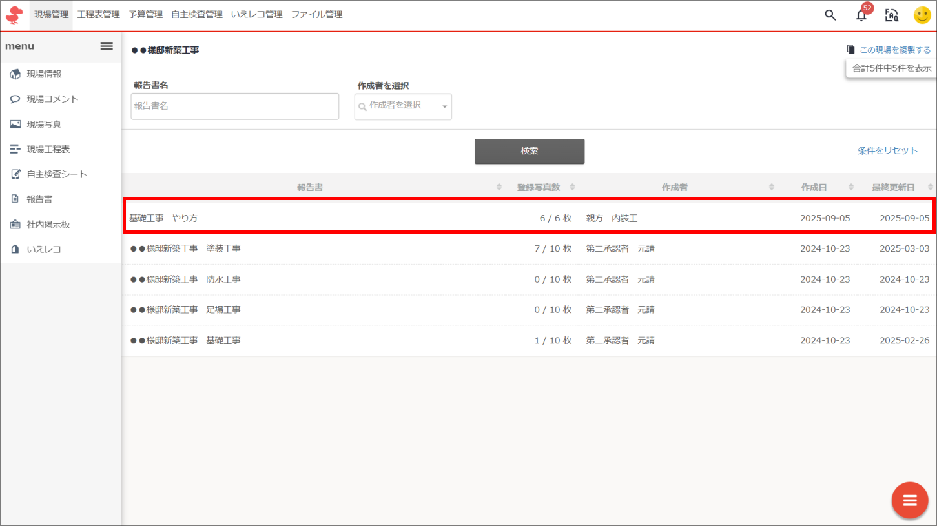Focus the 報告書名 text field

(x=235, y=106)
